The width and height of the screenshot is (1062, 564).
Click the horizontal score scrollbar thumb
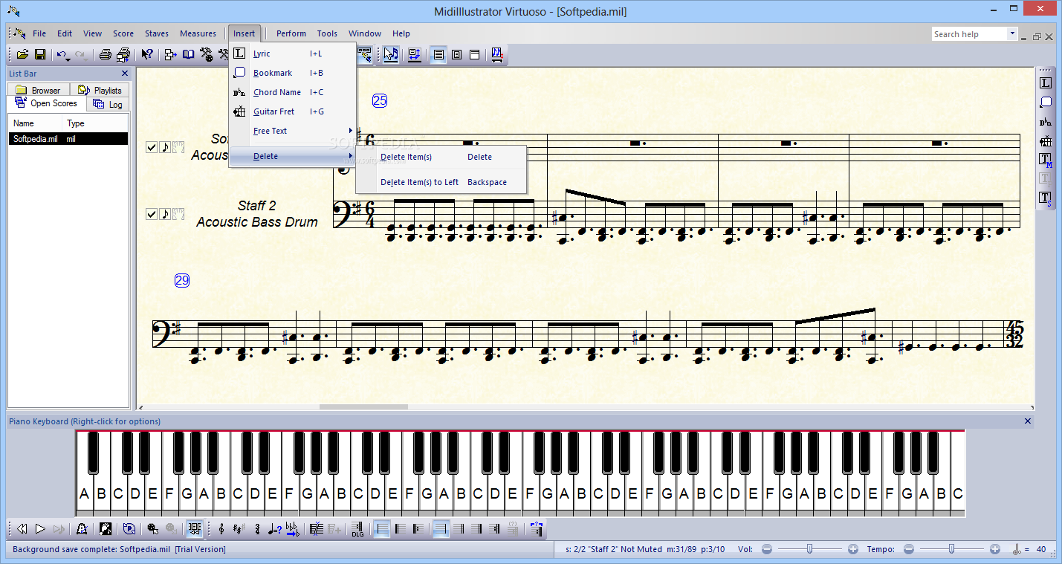point(363,406)
